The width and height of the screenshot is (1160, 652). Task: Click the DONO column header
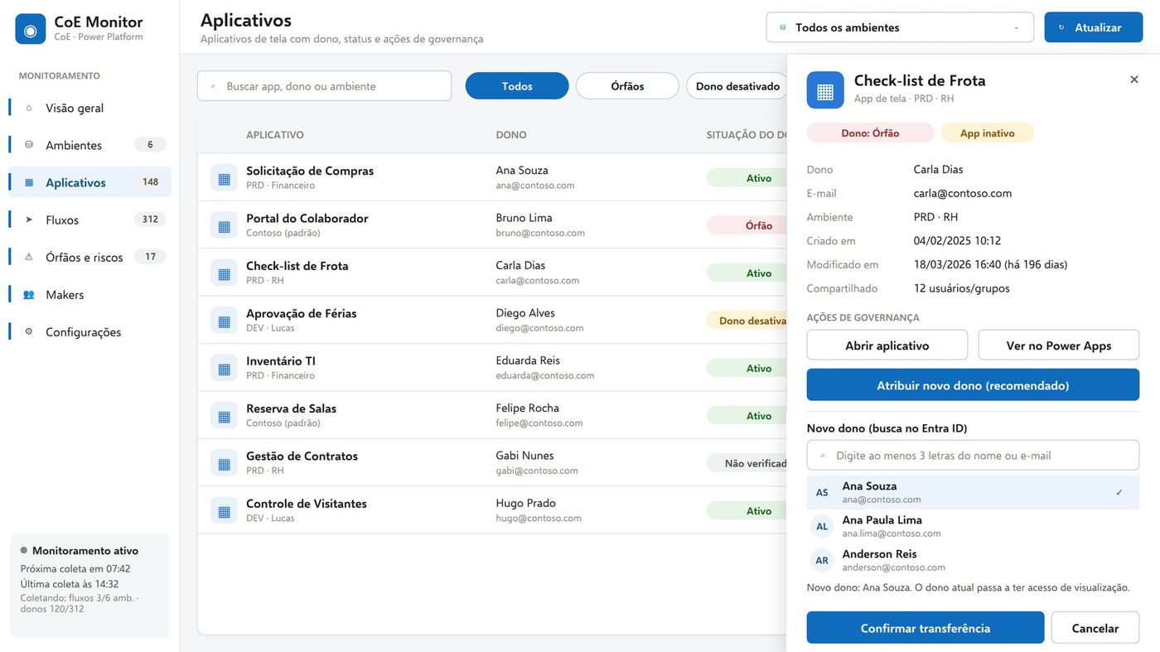pyautogui.click(x=511, y=135)
